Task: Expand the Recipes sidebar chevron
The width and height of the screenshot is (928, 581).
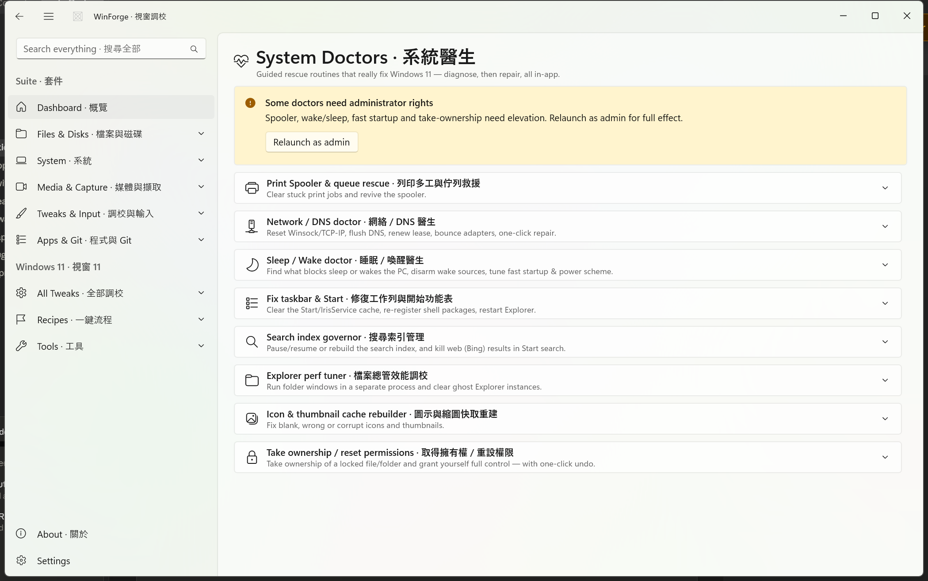Action: tap(201, 319)
